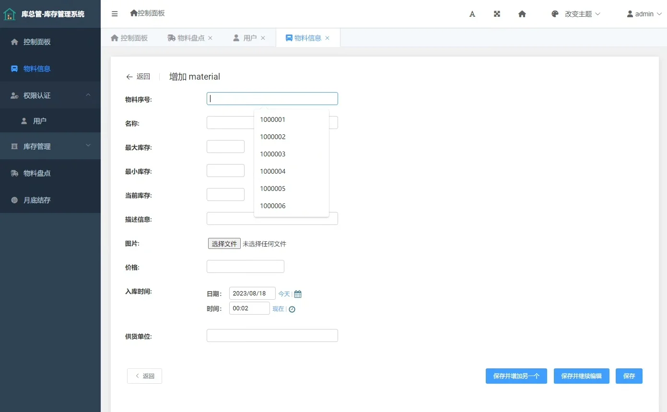667x412 pixels.
Task: Click the palette icon next to 改变主题
Action: [x=555, y=14]
